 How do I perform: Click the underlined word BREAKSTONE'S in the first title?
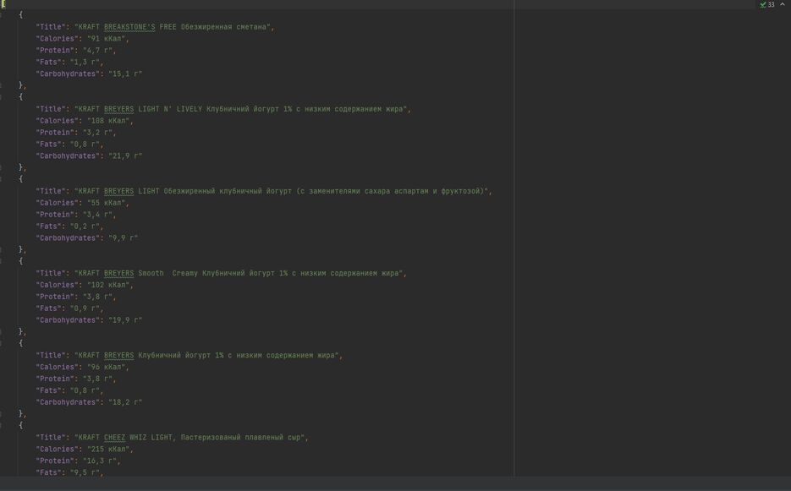129,27
